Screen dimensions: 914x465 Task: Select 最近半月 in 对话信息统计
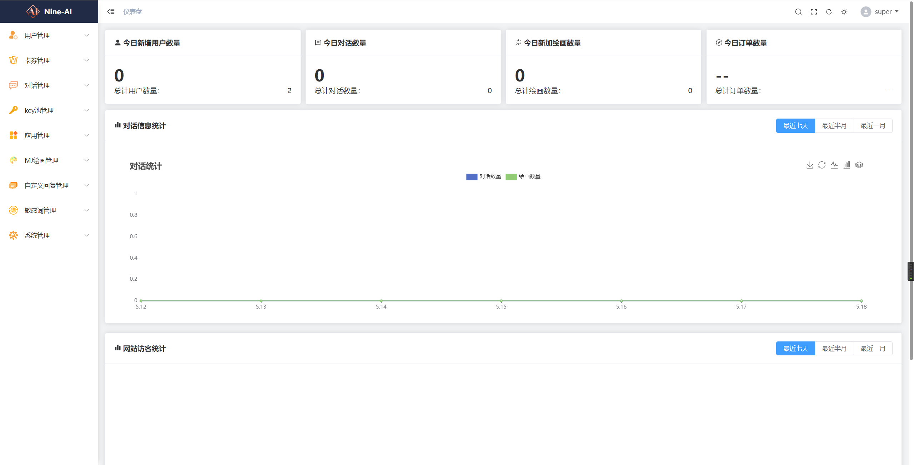[x=834, y=126]
